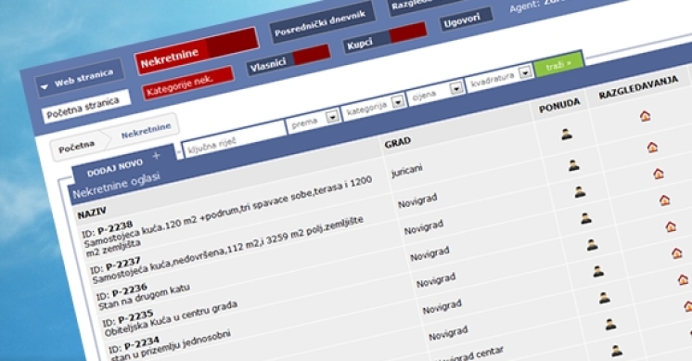This screenshot has width=692, height=361.
Task: Open the kvadratura dropdown
Action: [525, 72]
